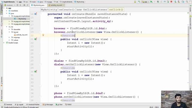Open the Logcat tool window

tap(19, 104)
